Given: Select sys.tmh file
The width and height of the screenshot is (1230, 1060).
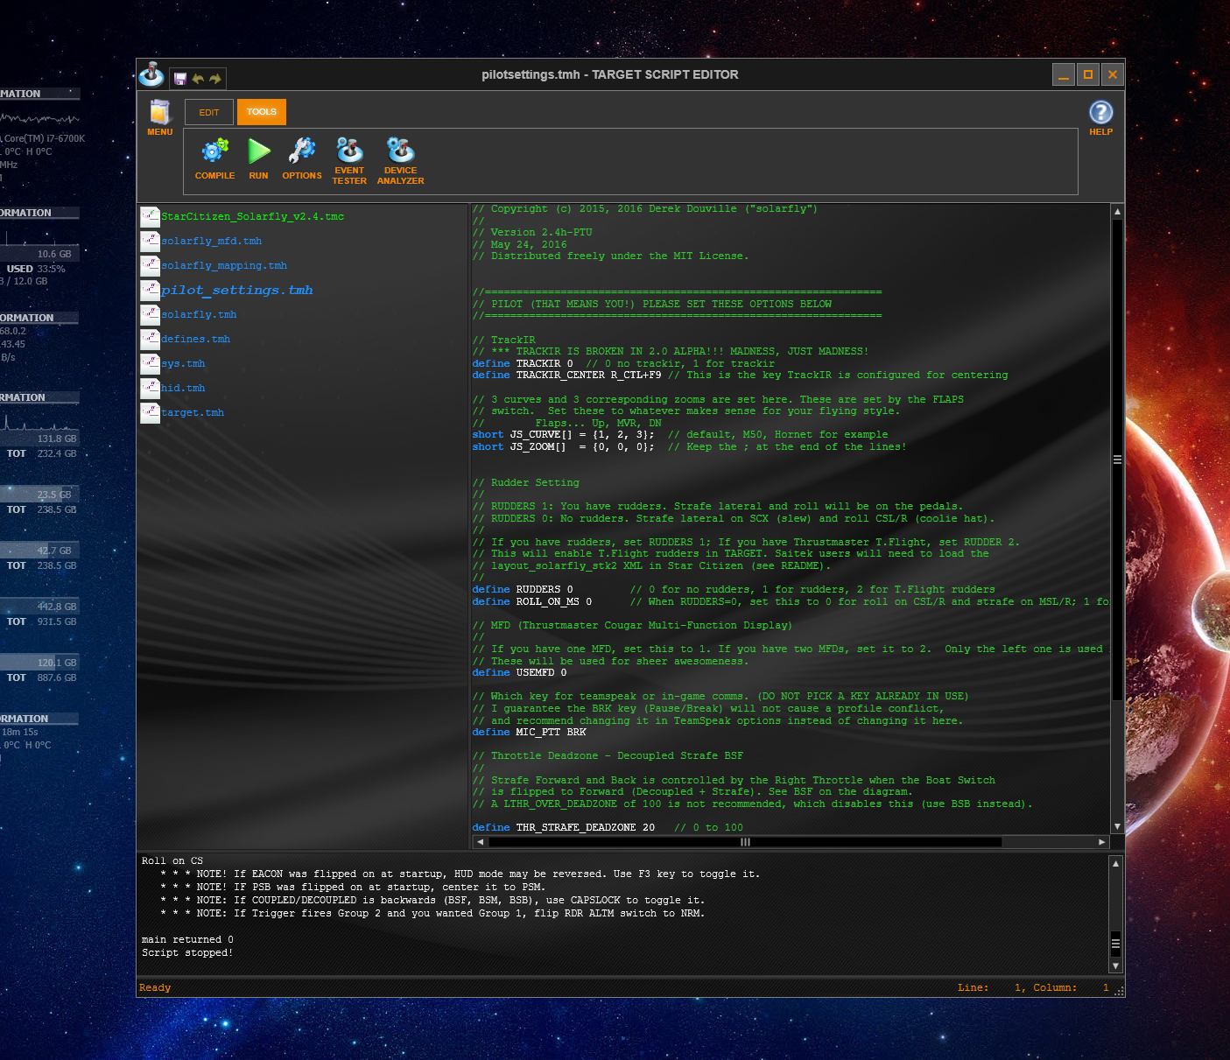Looking at the screenshot, I should pyautogui.click(x=183, y=363).
